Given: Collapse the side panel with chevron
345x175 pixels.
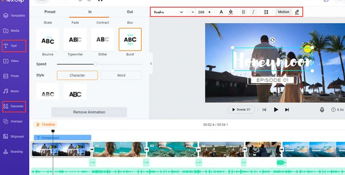Looking at the screenshot, I should pyautogui.click(x=151, y=64).
